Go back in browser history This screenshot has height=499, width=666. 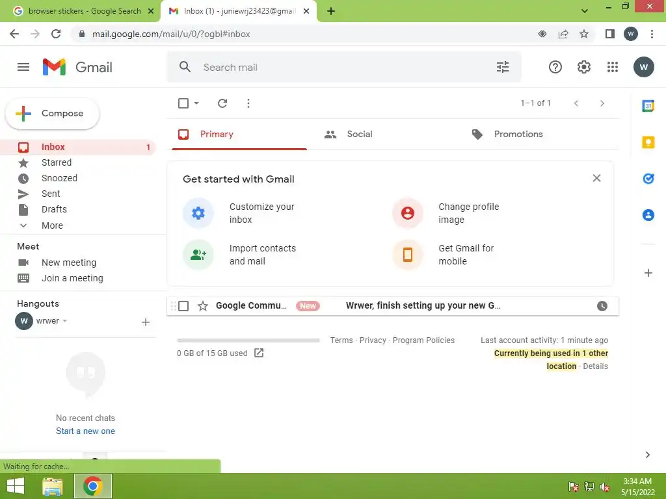click(x=14, y=34)
